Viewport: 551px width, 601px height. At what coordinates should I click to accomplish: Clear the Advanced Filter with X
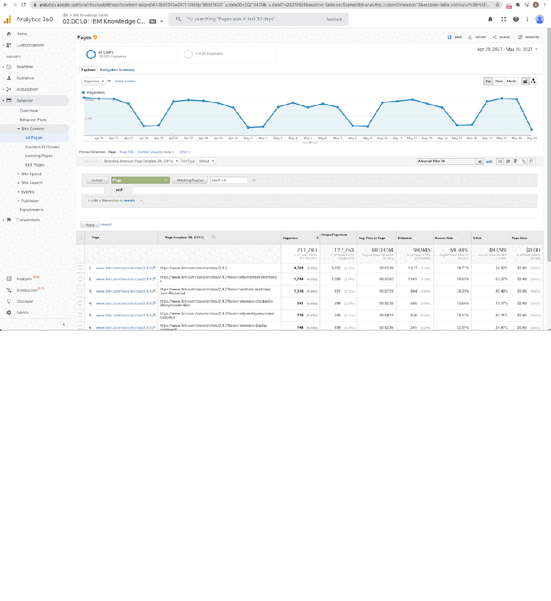[x=480, y=161]
